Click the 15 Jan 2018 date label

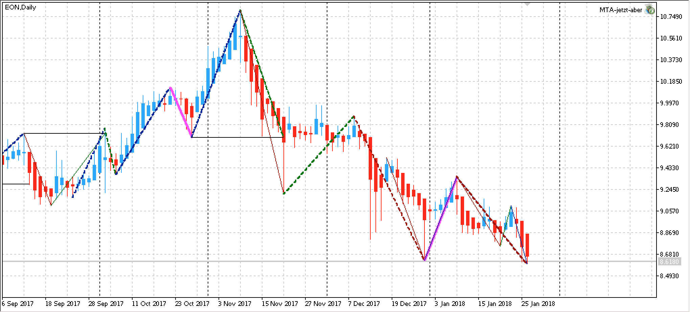point(495,304)
